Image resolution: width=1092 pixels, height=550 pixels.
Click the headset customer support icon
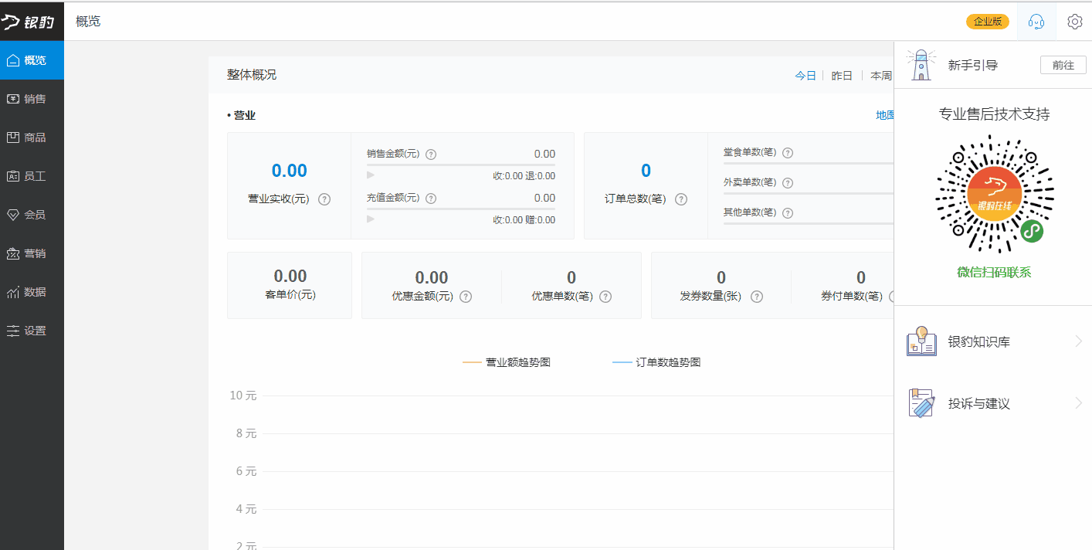(1036, 22)
